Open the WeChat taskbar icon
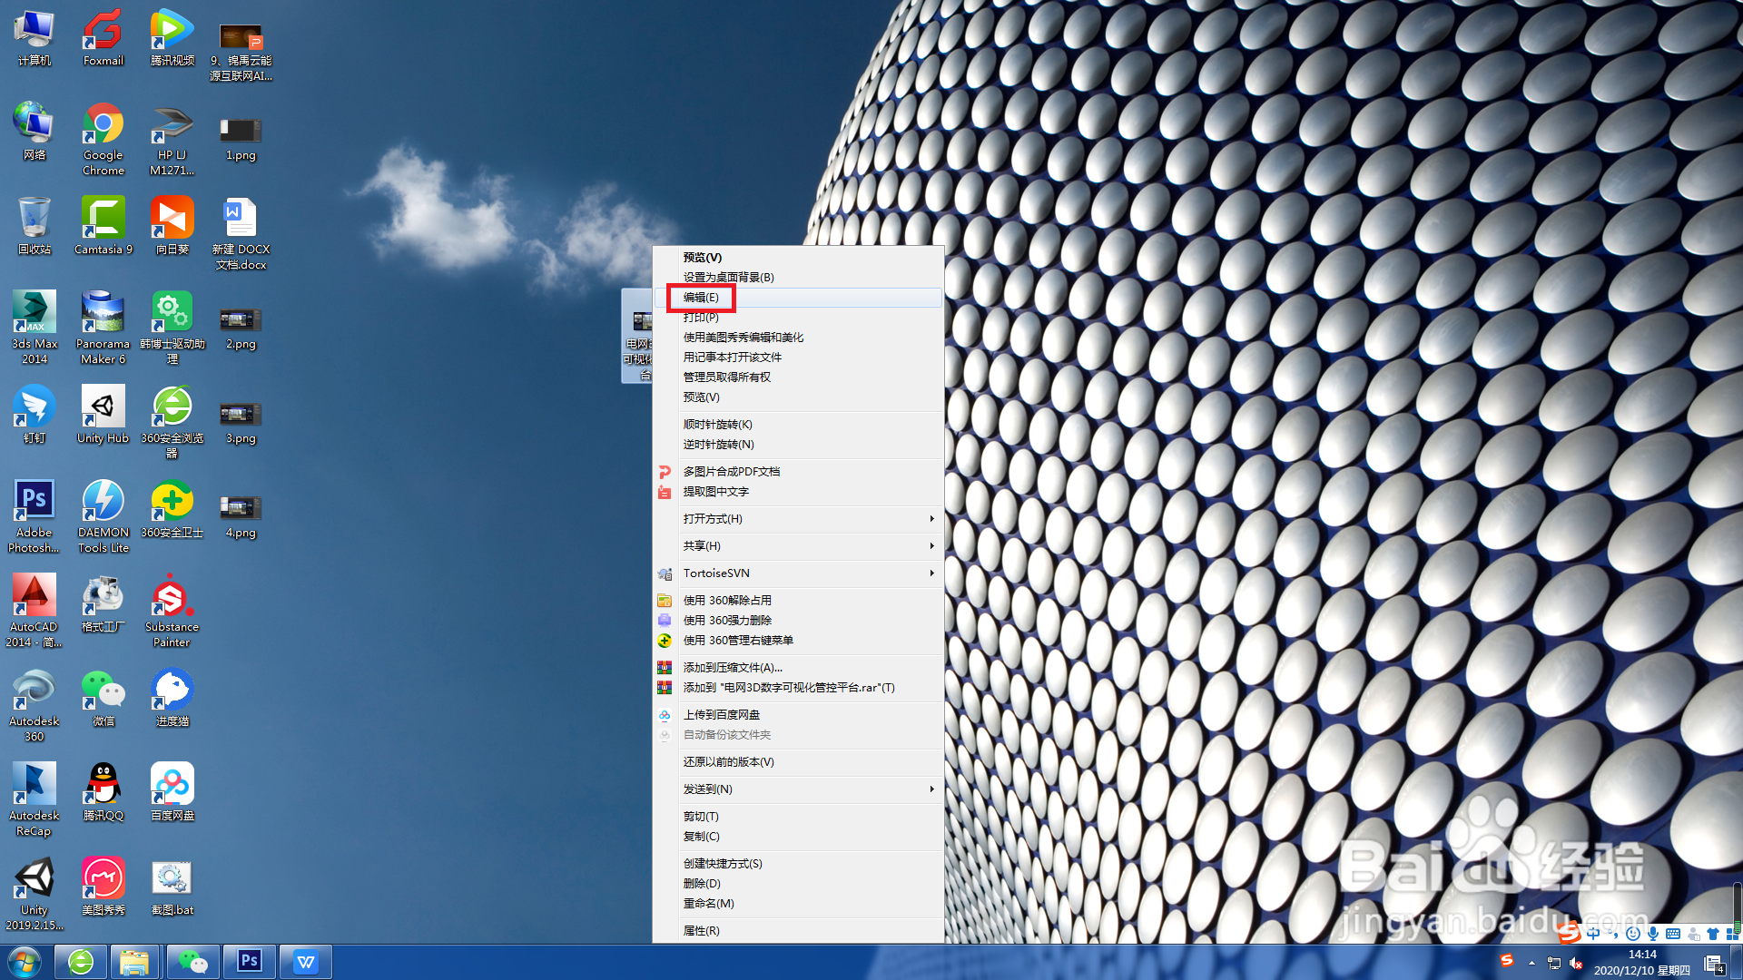This screenshot has width=1743, height=980. point(192,961)
